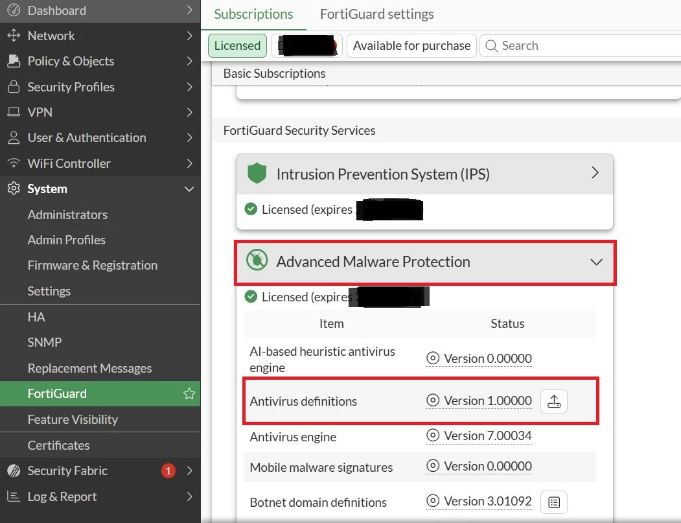The width and height of the screenshot is (681, 523).
Task: Click the System gear icon in sidebar
Action: (x=14, y=189)
